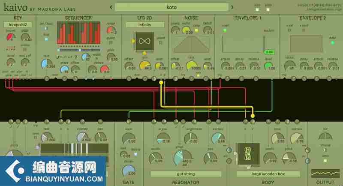The height and width of the screenshot is (186, 343).
Task: Open the koto preset name menu
Action: click(x=171, y=7)
